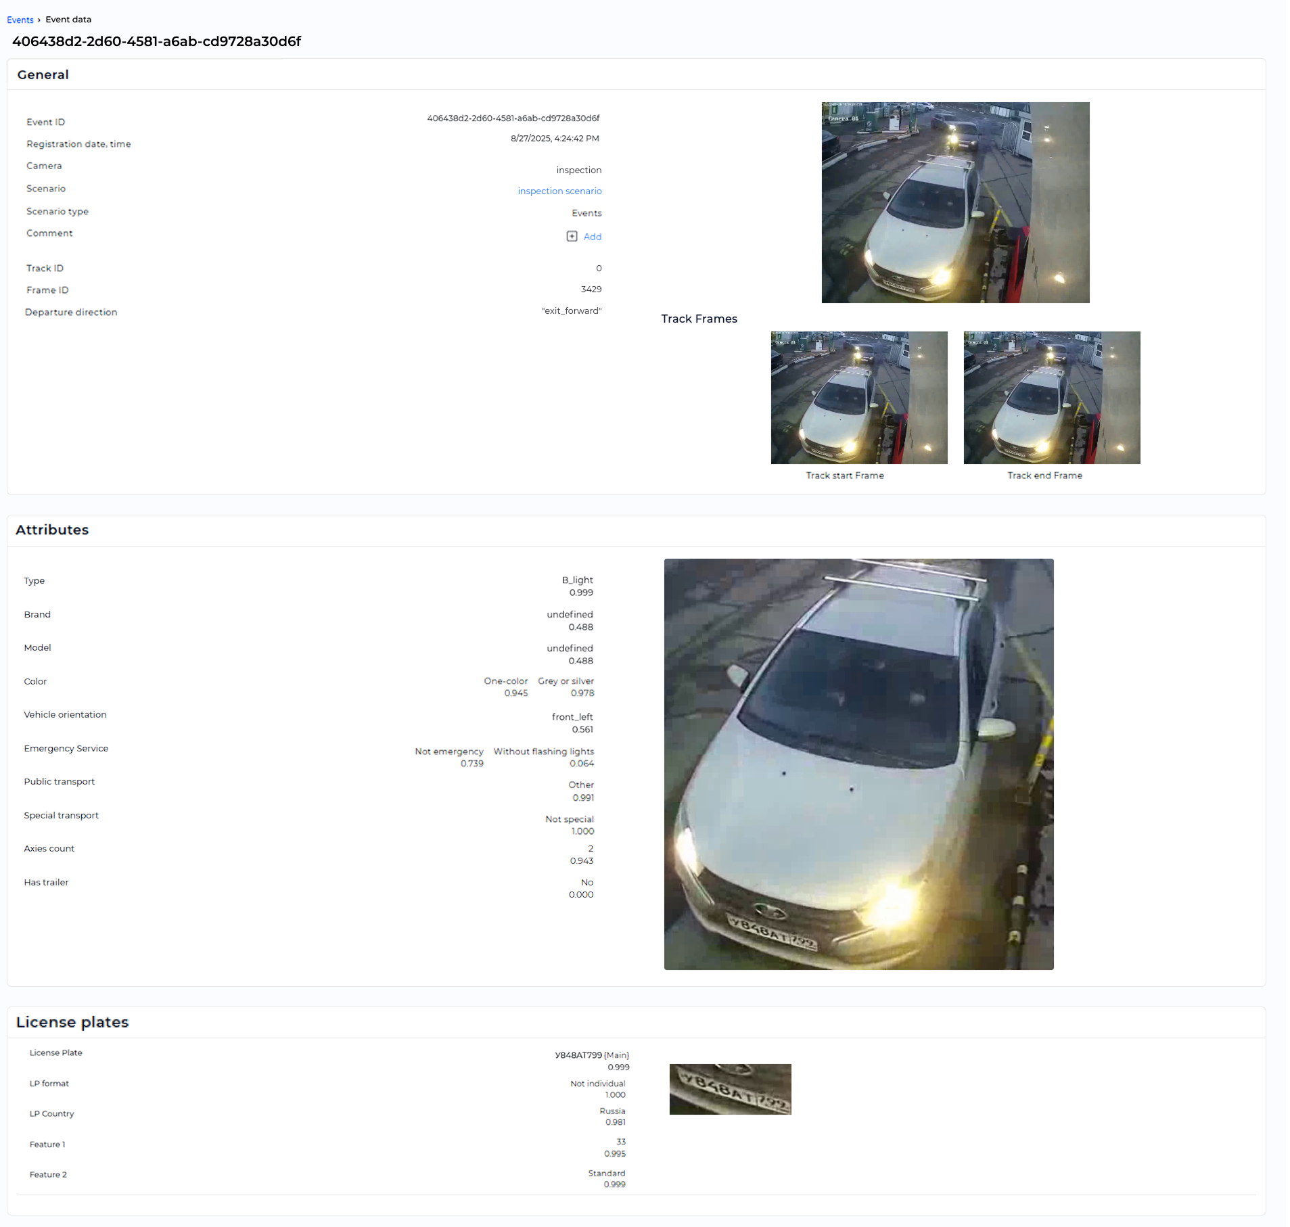Click the plus icon next to Comment
The image size is (1290, 1227).
572,237
